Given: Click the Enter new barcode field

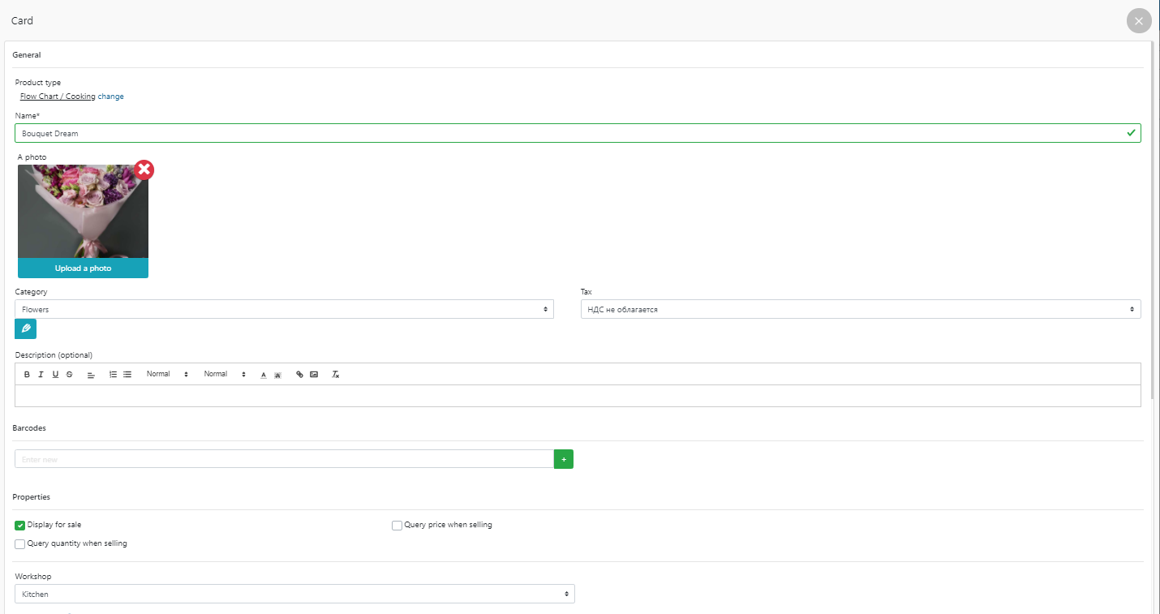Looking at the screenshot, I should [x=284, y=459].
